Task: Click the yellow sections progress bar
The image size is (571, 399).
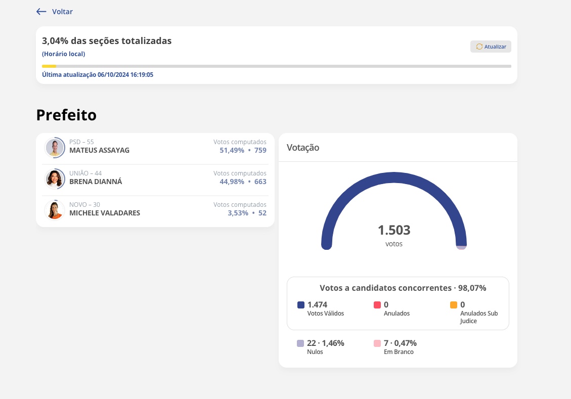Action: coord(49,66)
